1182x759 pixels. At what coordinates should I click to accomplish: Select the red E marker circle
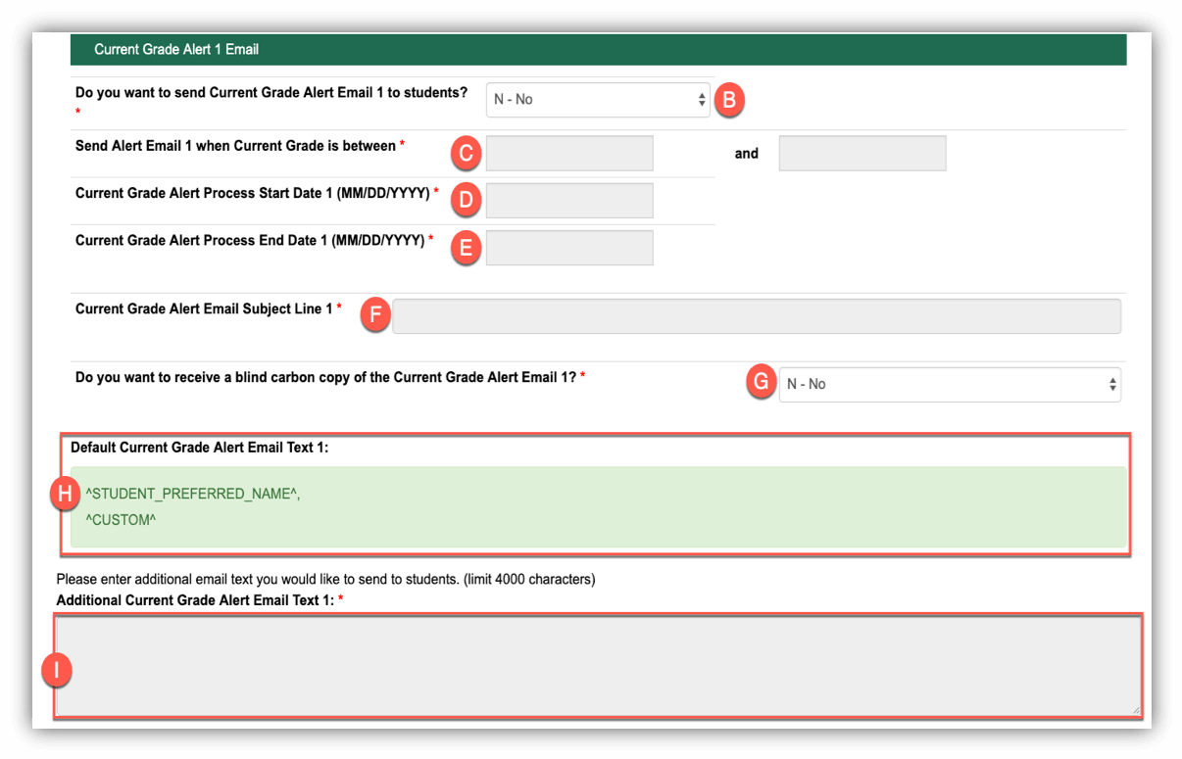(x=466, y=248)
